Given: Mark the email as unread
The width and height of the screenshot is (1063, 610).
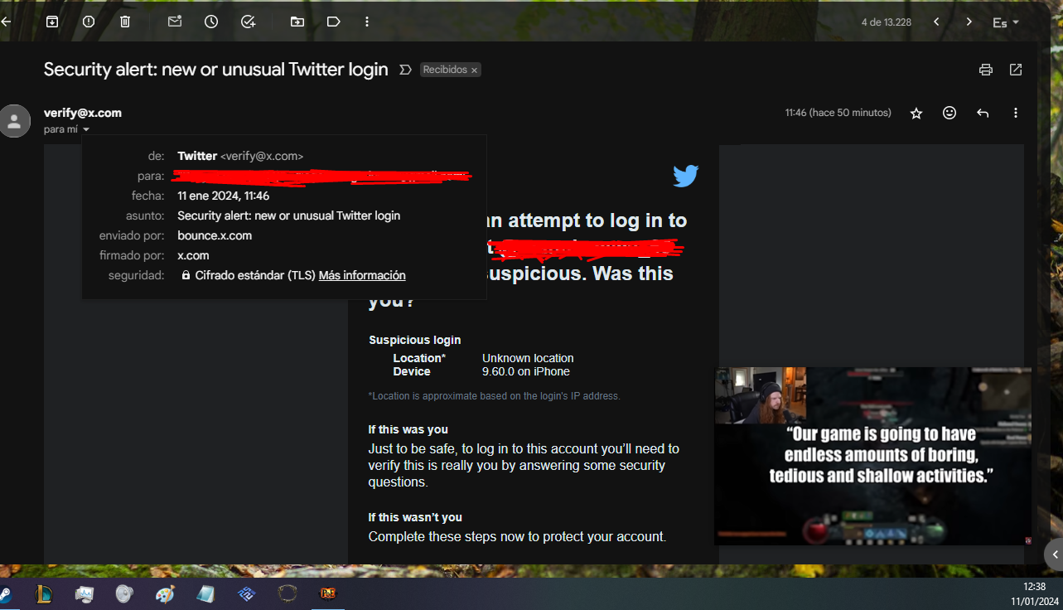Looking at the screenshot, I should click(175, 22).
